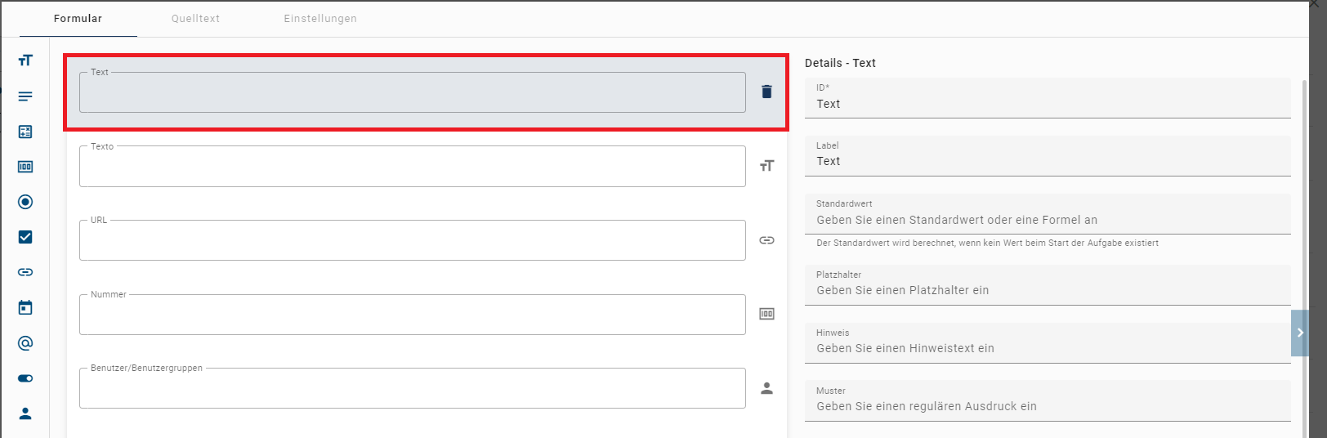Viewport: 1327px width, 438px height.
Task: Delete the selected Text field with the trash icon
Action: (x=766, y=92)
